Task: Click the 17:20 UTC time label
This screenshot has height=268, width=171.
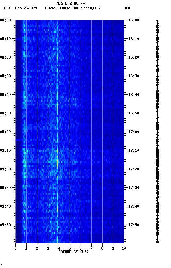Action: click(x=134, y=169)
